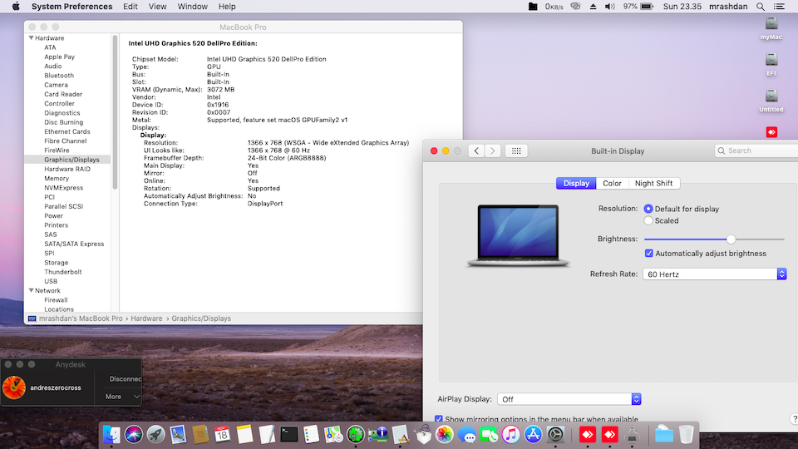Open the Refresh Rate dropdown

coord(714,274)
